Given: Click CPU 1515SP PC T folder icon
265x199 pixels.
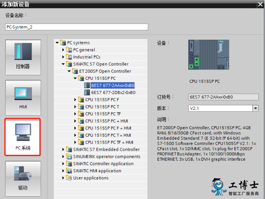Looking at the screenshot, I should pyautogui.click(x=81, y=107).
